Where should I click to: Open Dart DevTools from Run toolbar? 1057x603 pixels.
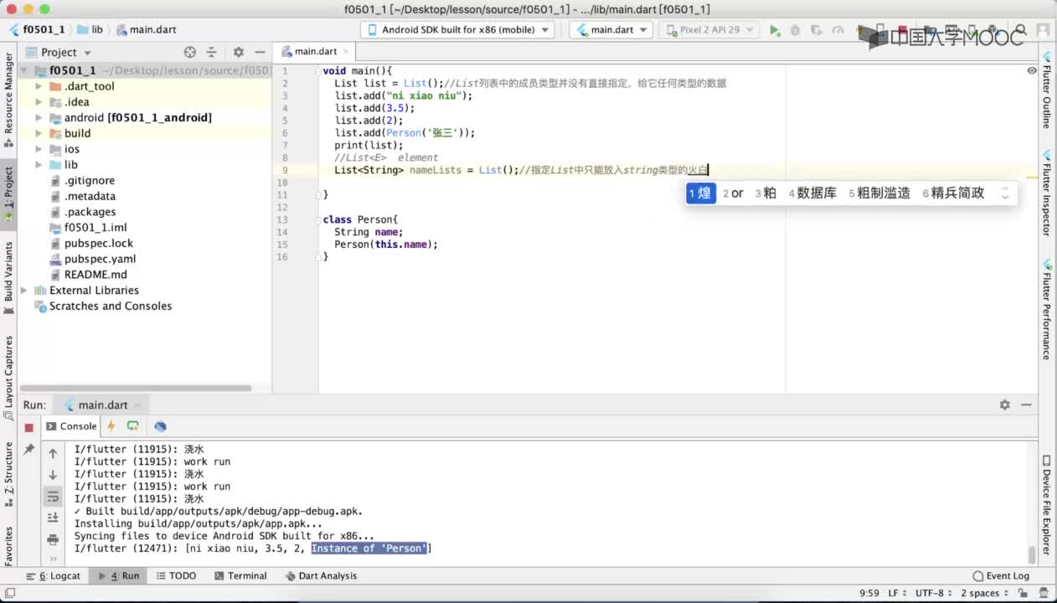[160, 426]
